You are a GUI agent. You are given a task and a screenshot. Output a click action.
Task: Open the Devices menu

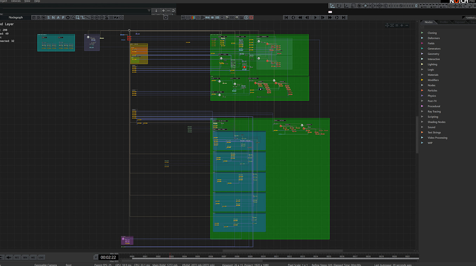point(16,1)
